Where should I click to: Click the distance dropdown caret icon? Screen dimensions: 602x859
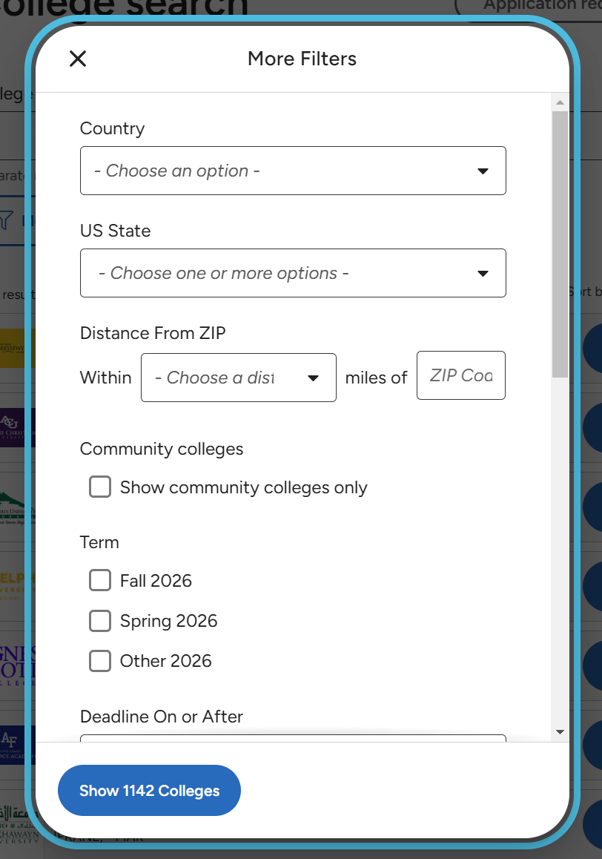point(314,378)
